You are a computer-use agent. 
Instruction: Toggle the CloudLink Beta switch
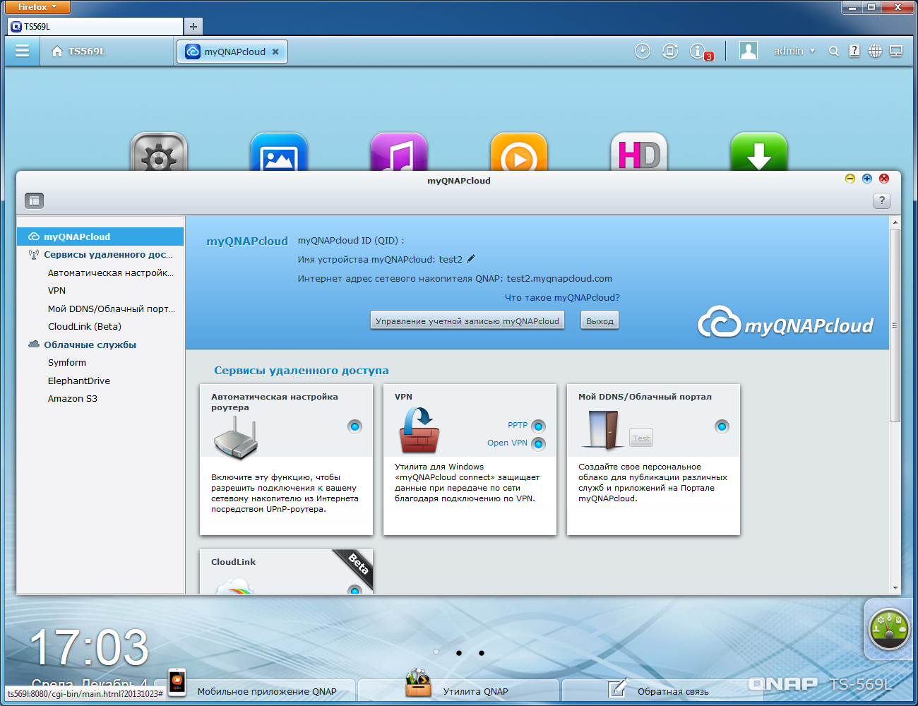tap(355, 590)
